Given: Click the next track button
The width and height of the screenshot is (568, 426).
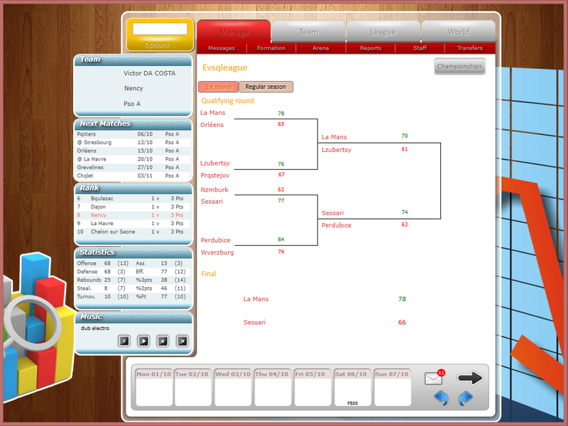Looking at the screenshot, I should click(182, 341).
